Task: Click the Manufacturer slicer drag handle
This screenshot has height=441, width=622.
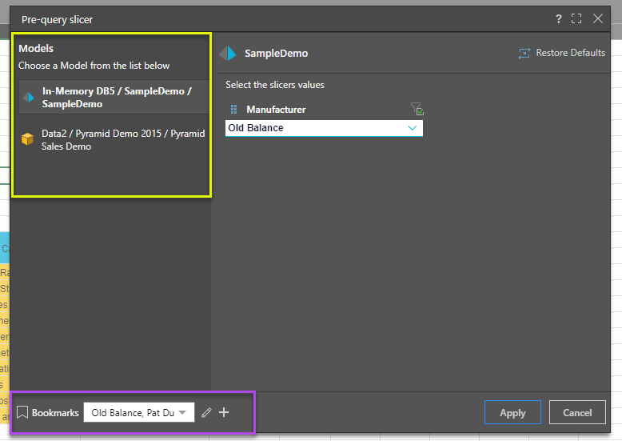Action: click(234, 110)
